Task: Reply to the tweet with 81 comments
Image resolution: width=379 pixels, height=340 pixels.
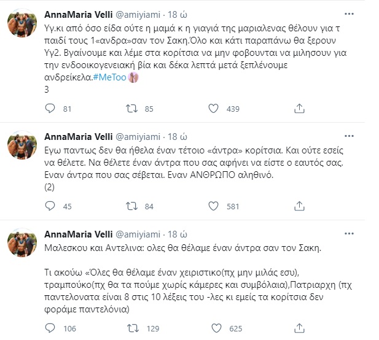Action: (50, 109)
